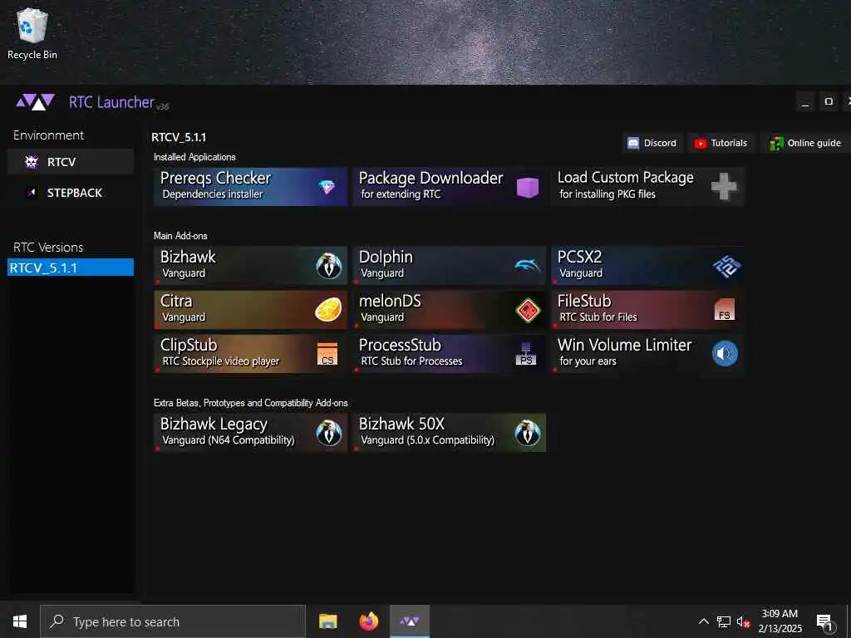Open the notification center icon
Screen dimensions: 851x638
tap(825, 622)
